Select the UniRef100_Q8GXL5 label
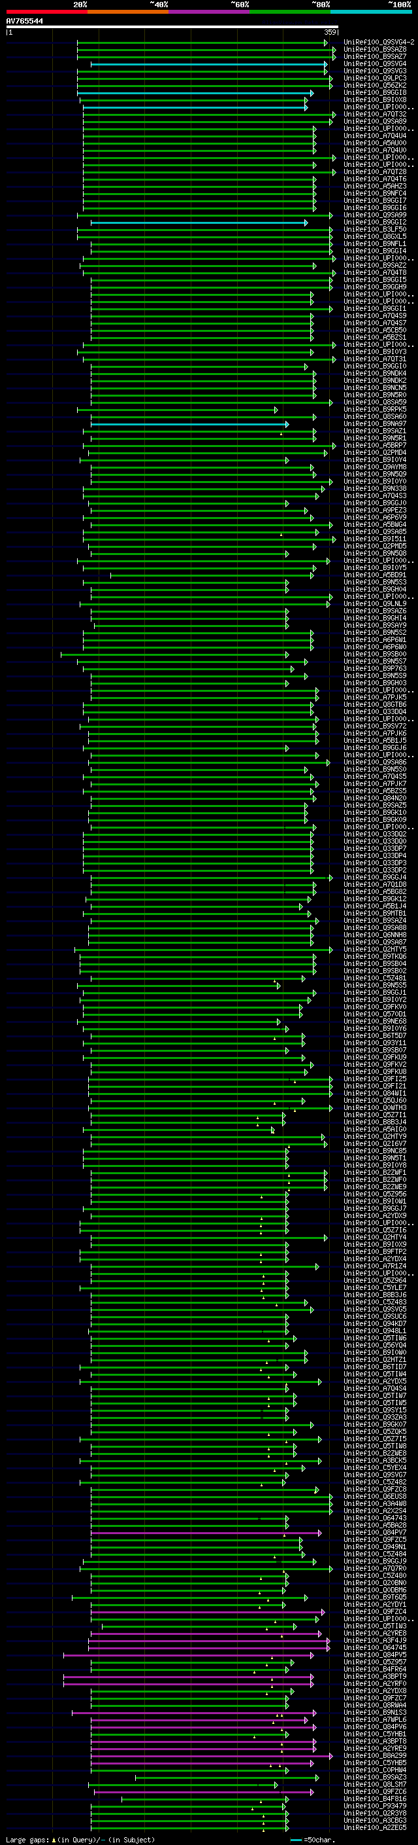 pyautogui.click(x=375, y=236)
